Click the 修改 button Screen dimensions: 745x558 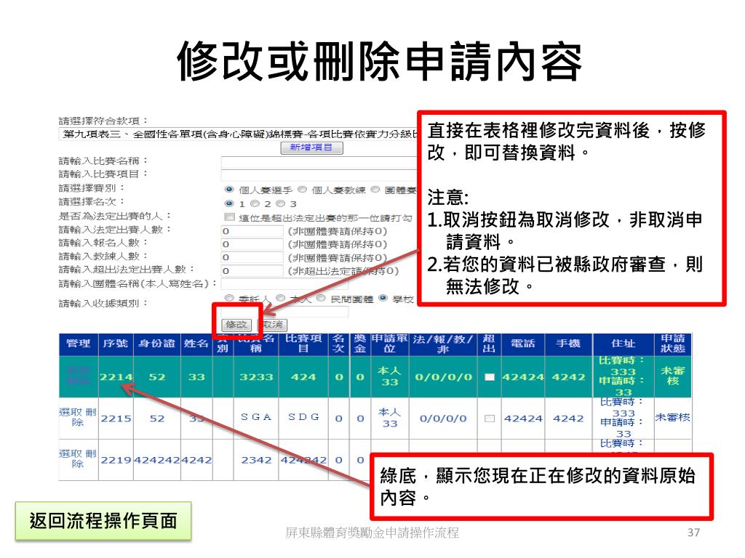236,325
